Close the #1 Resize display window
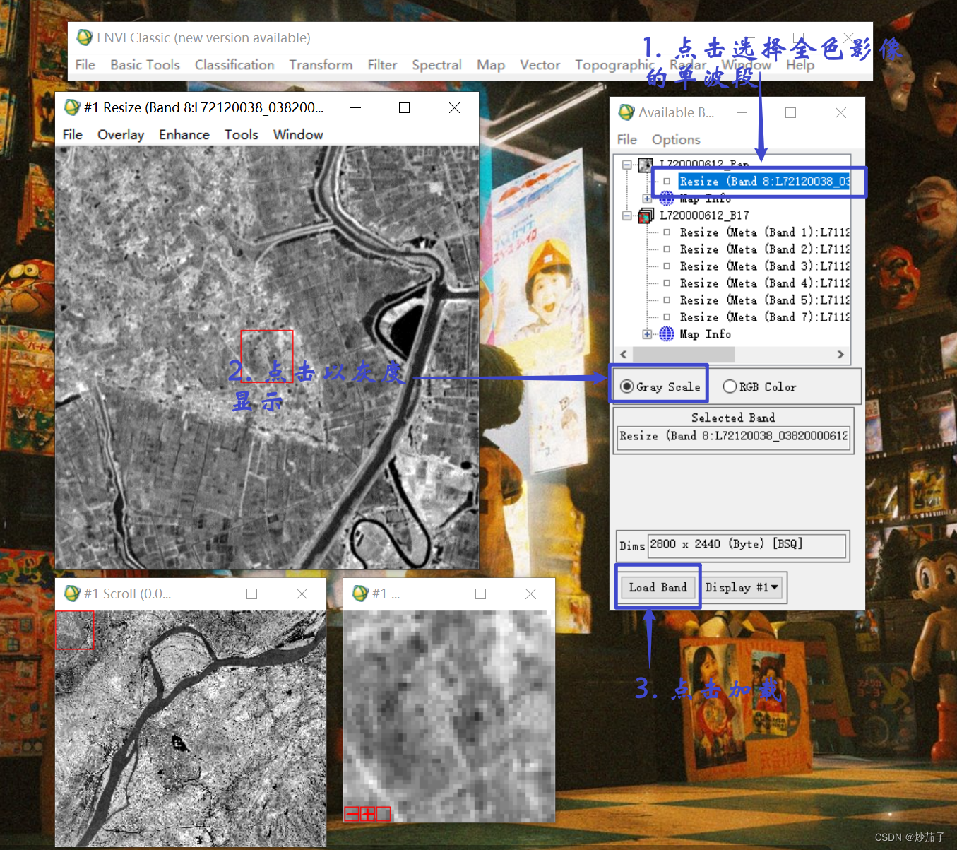 tap(454, 107)
